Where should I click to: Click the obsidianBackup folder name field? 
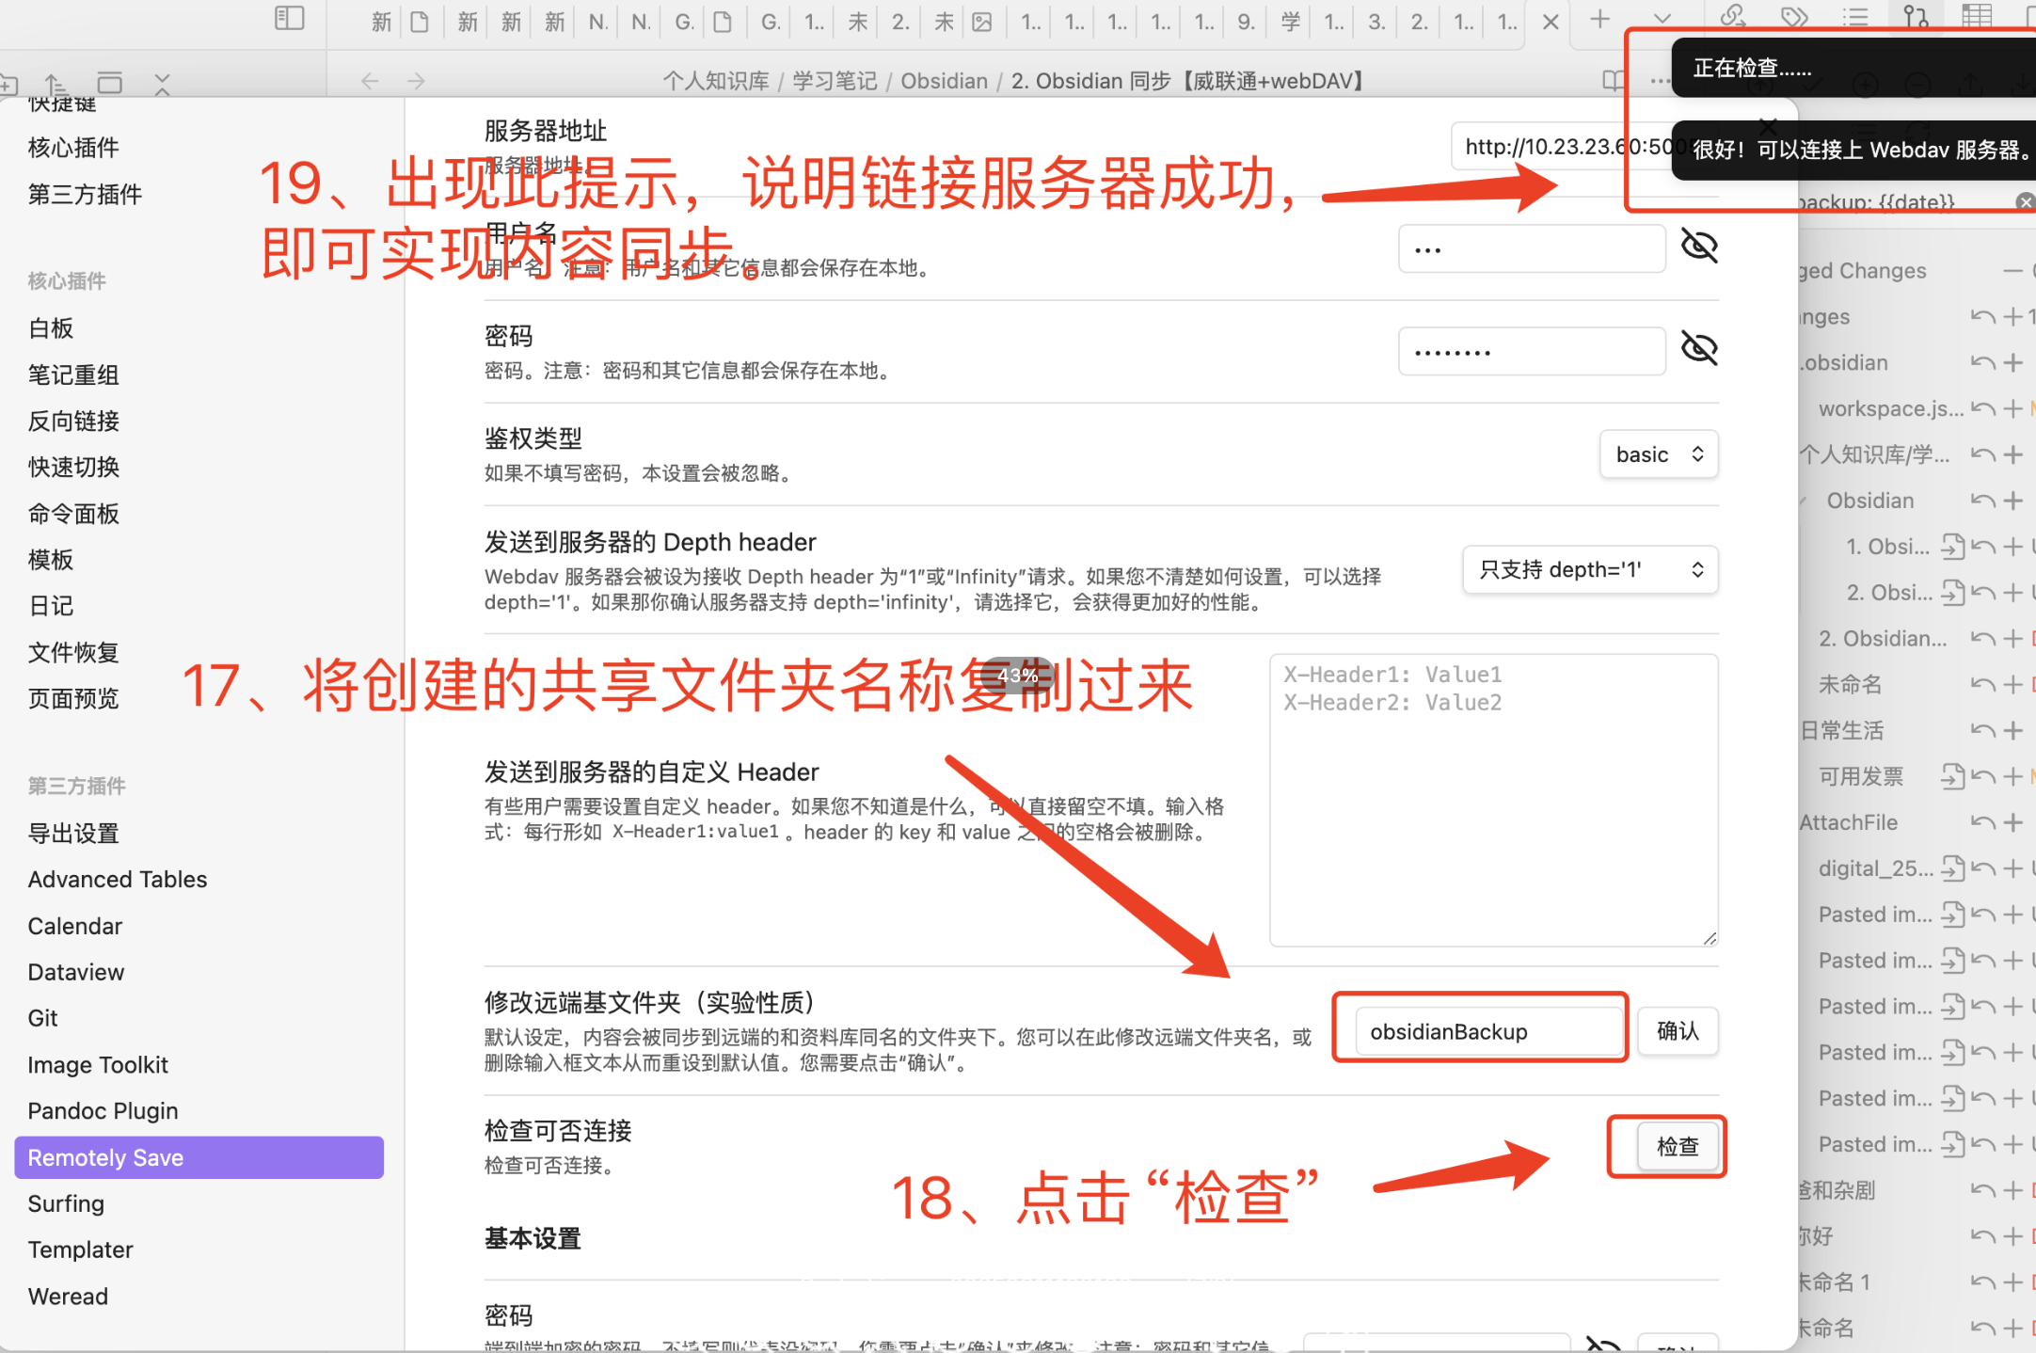(1487, 1031)
